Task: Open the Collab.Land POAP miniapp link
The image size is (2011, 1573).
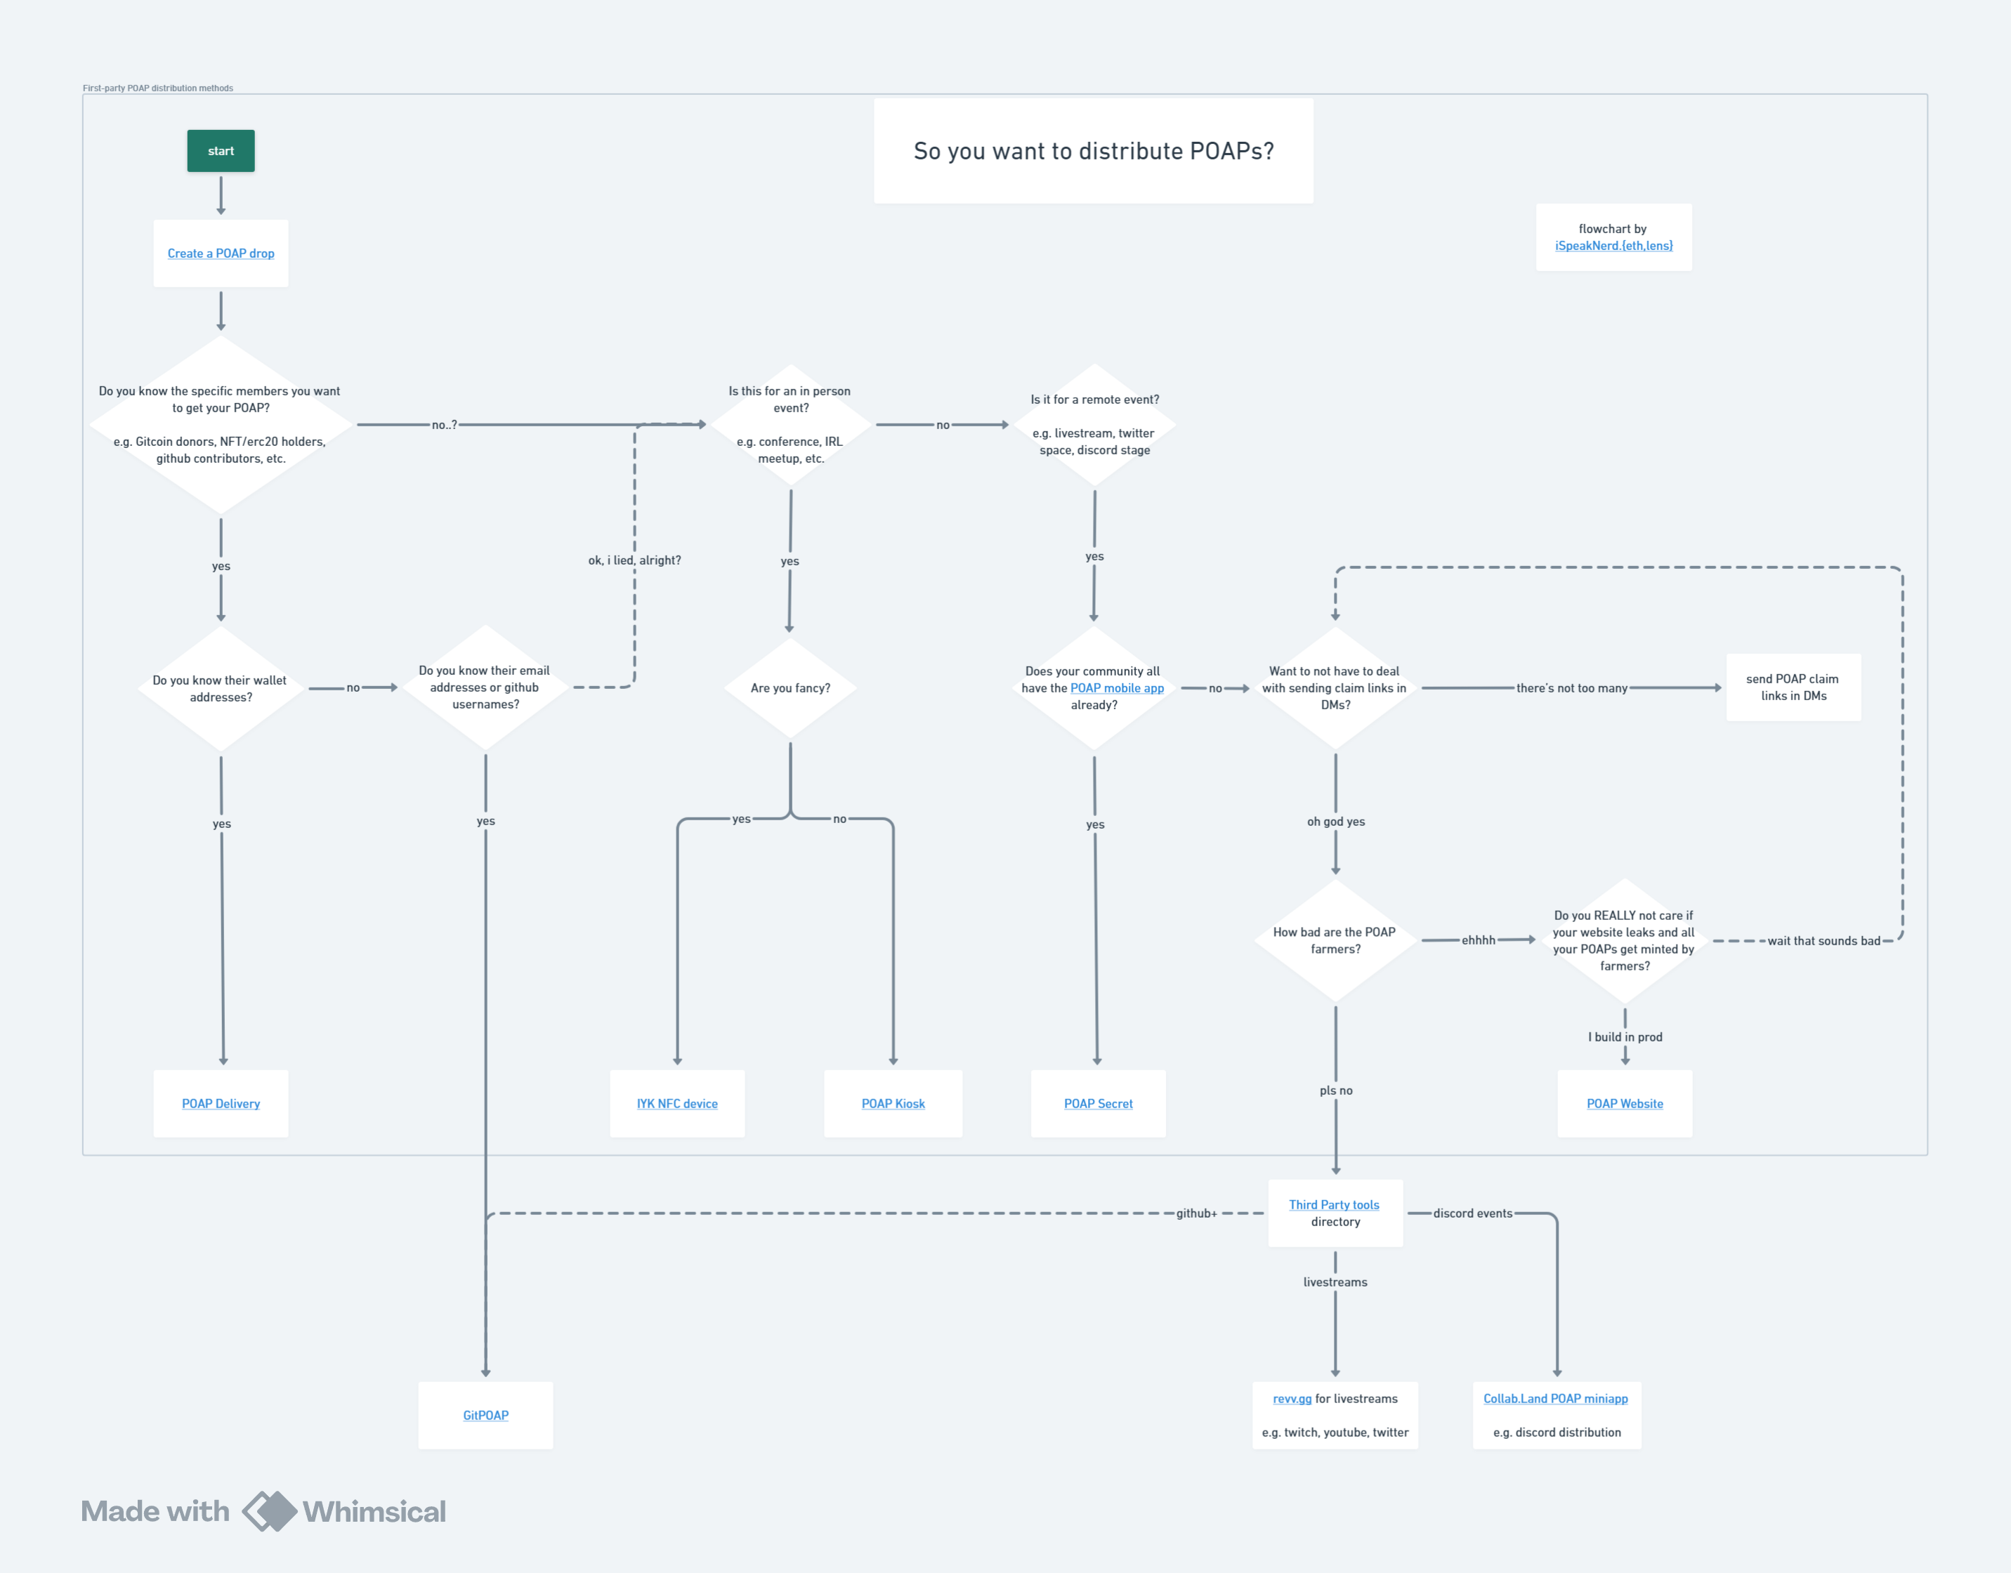Action: coord(1556,1398)
